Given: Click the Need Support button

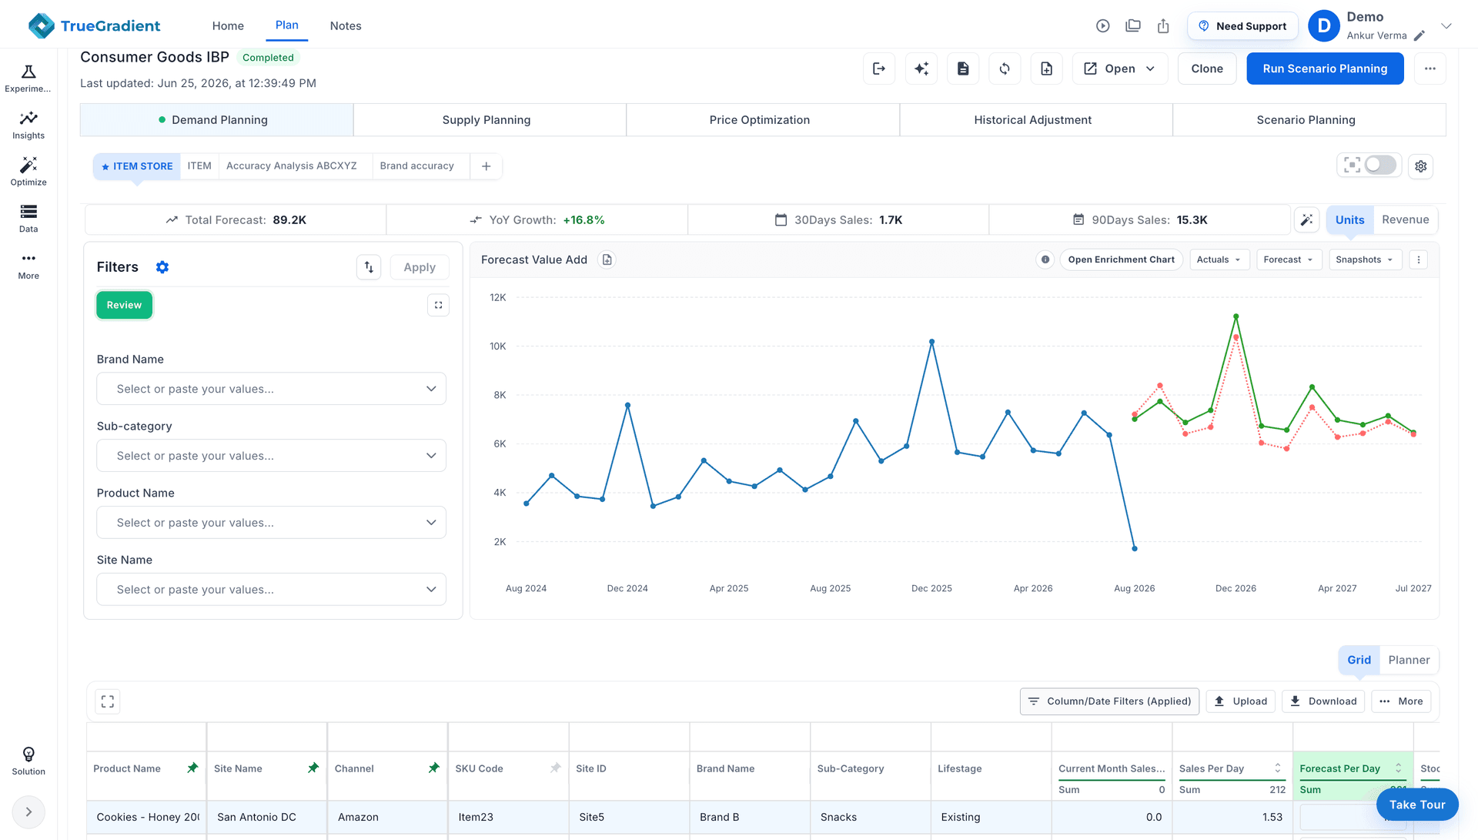Looking at the screenshot, I should [x=1243, y=26].
